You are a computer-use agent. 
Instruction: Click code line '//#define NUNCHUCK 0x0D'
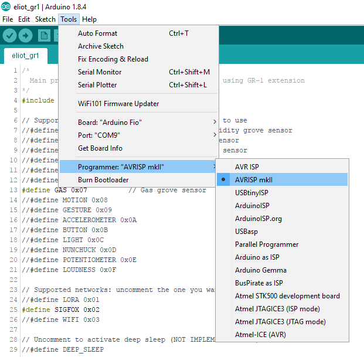click(x=69, y=250)
